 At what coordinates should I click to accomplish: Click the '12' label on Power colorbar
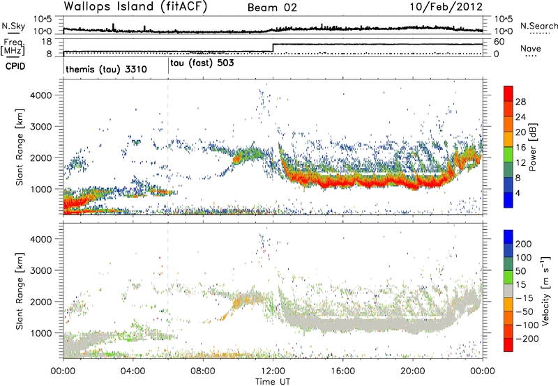tap(520, 163)
